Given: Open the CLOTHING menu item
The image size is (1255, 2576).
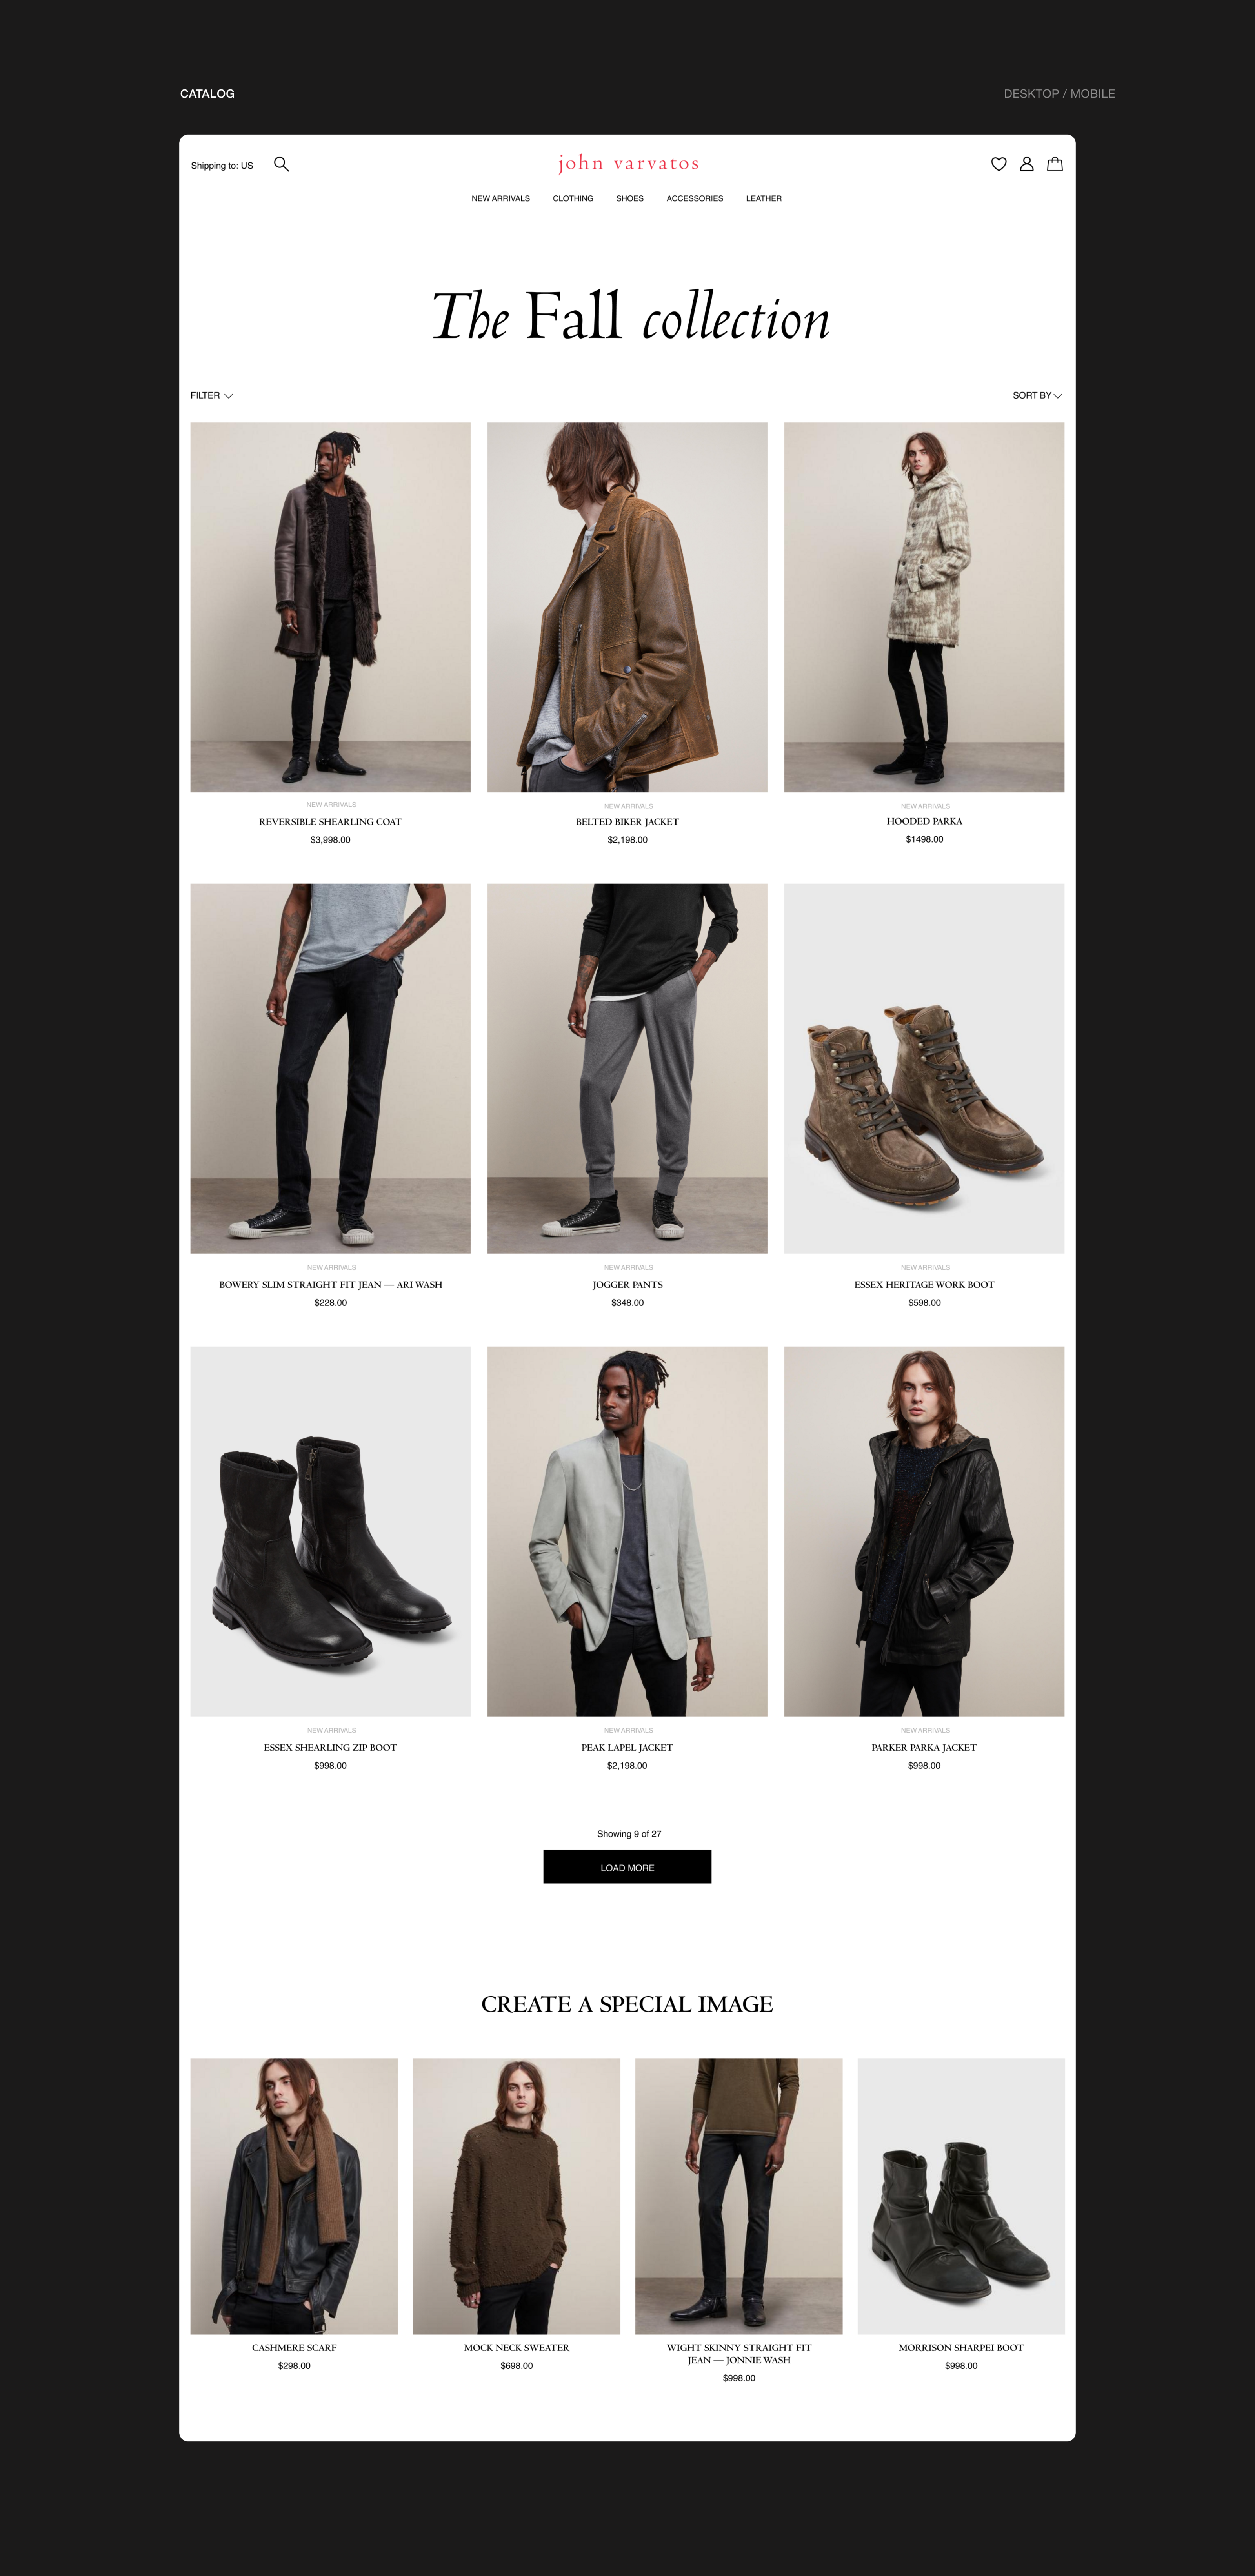Looking at the screenshot, I should click(x=573, y=198).
